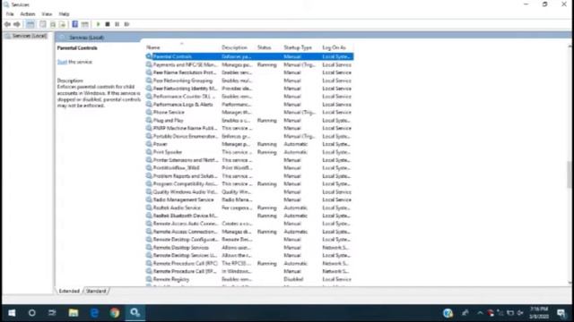Click the green Start Service button
The image size is (574, 322).
coord(98,24)
